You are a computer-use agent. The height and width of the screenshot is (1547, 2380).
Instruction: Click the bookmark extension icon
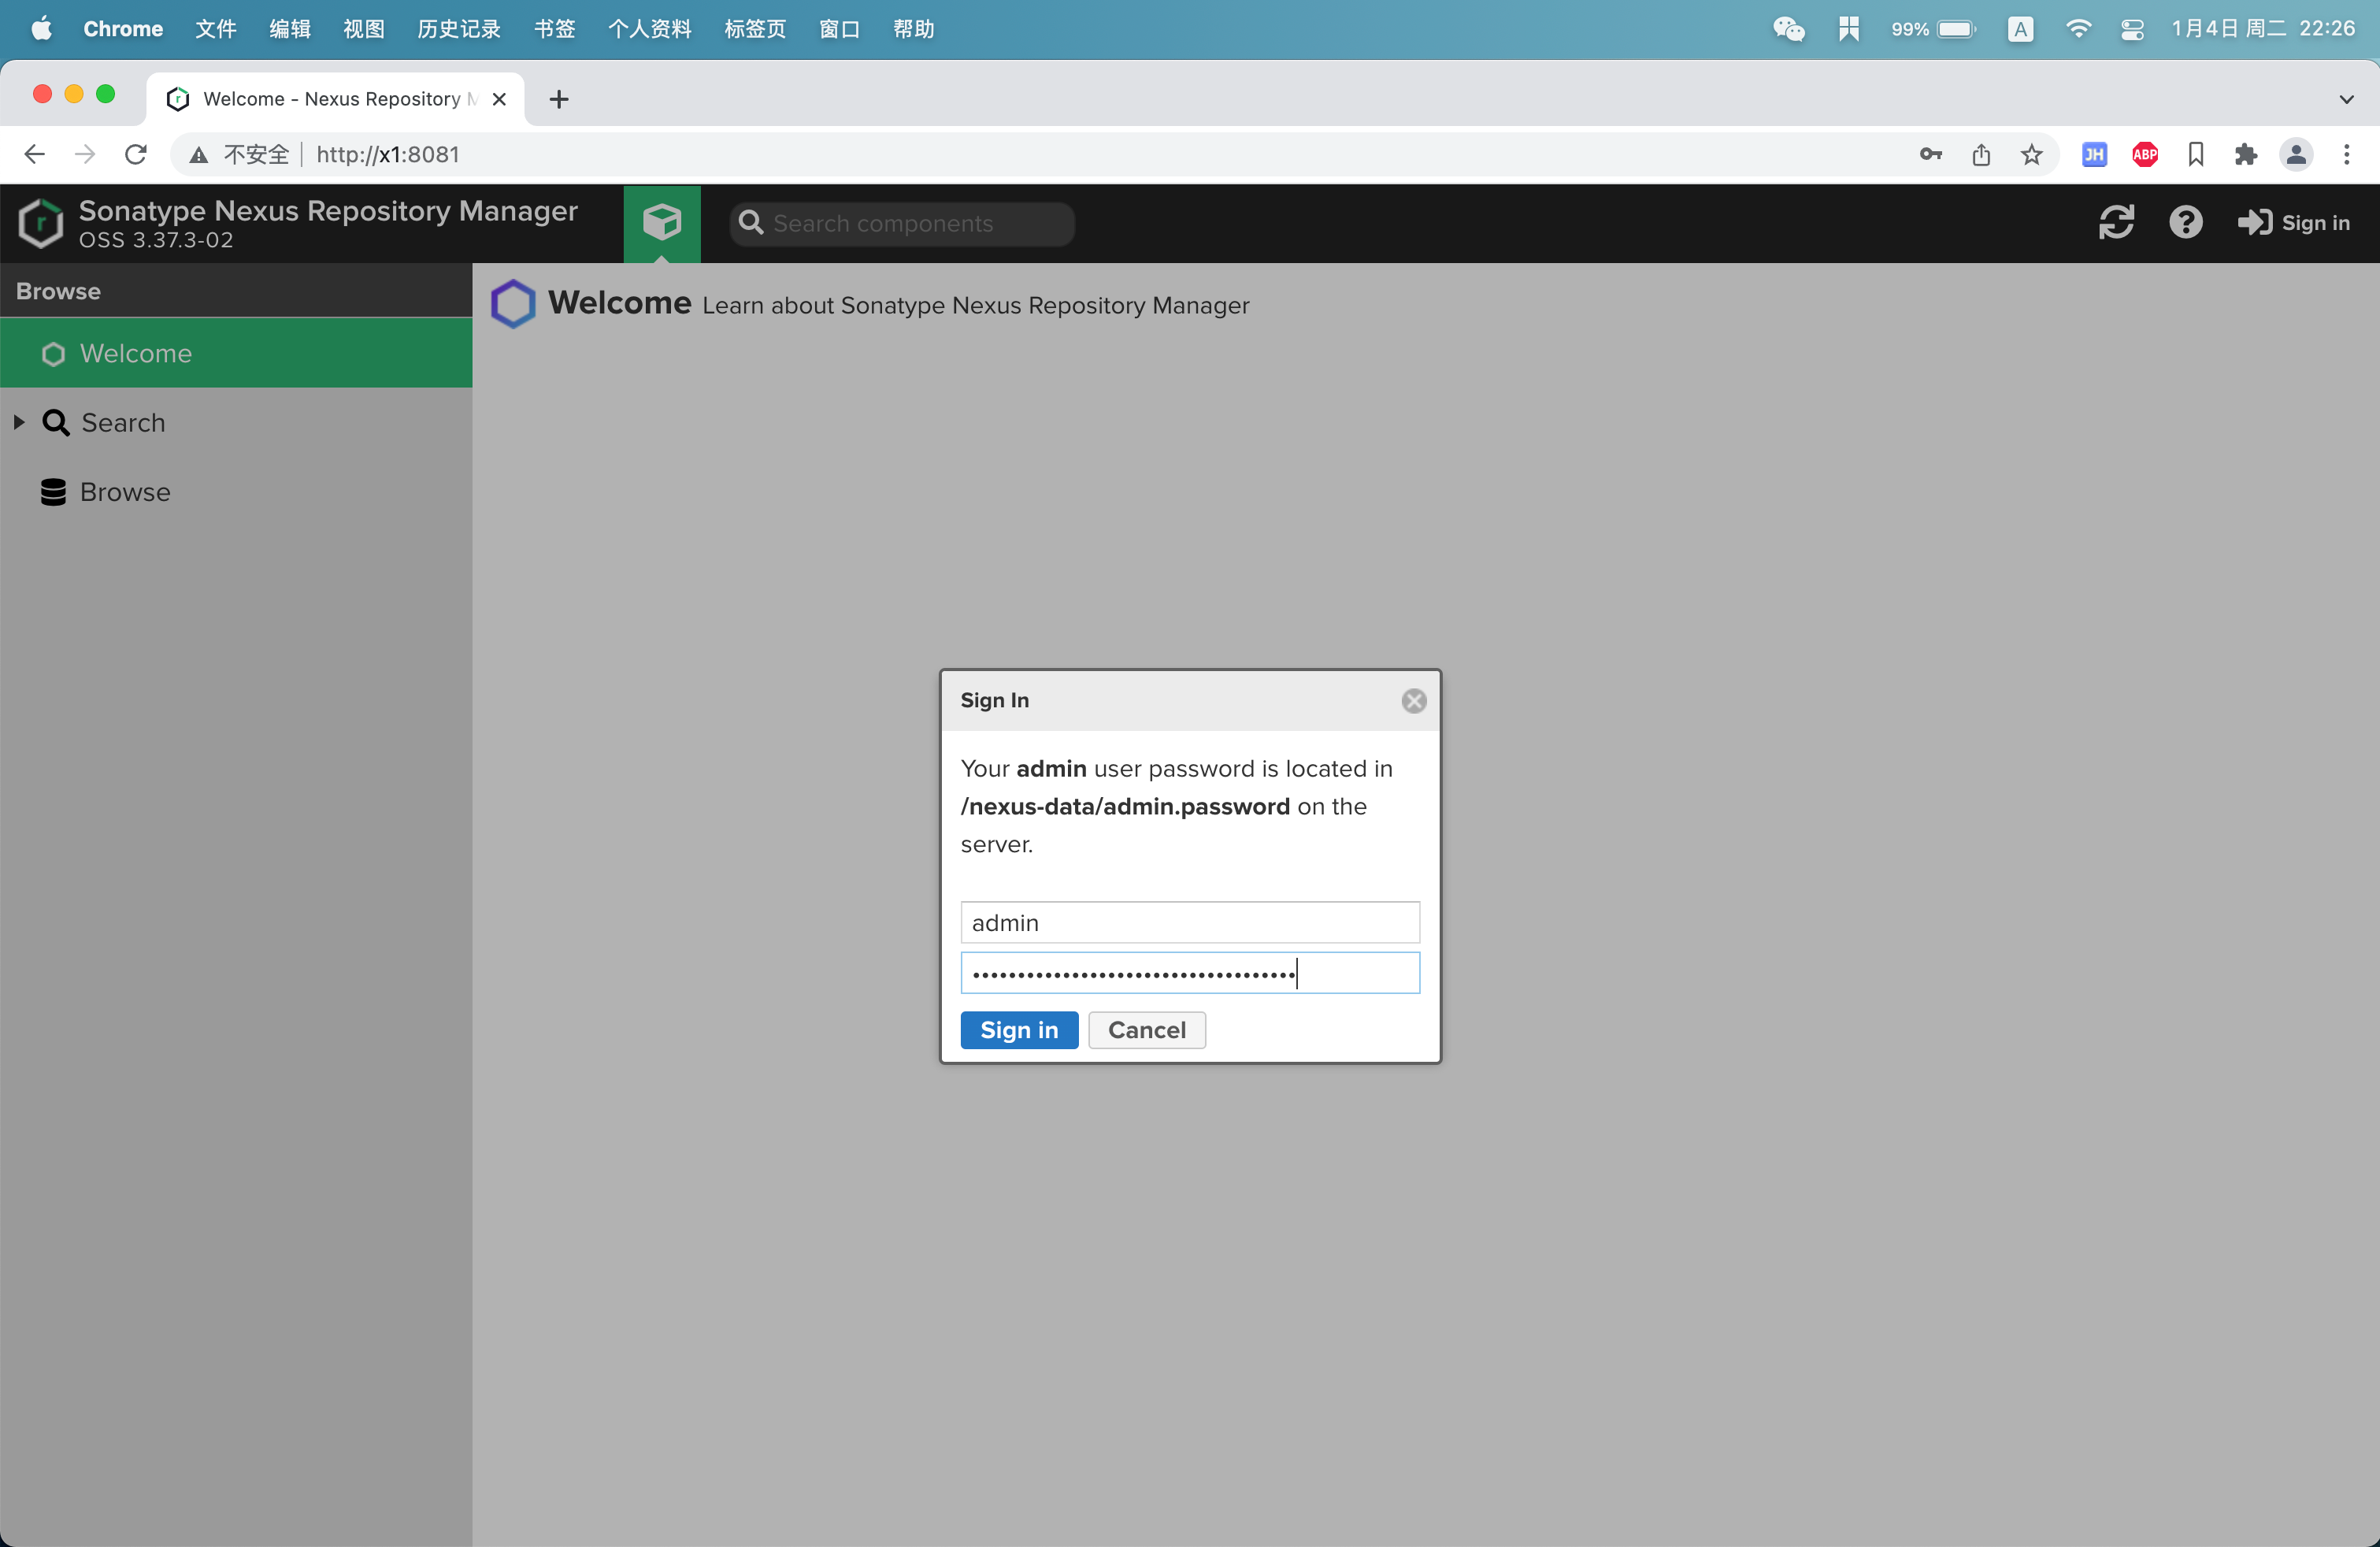point(2196,154)
